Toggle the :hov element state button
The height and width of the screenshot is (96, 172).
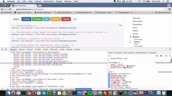click(157, 56)
